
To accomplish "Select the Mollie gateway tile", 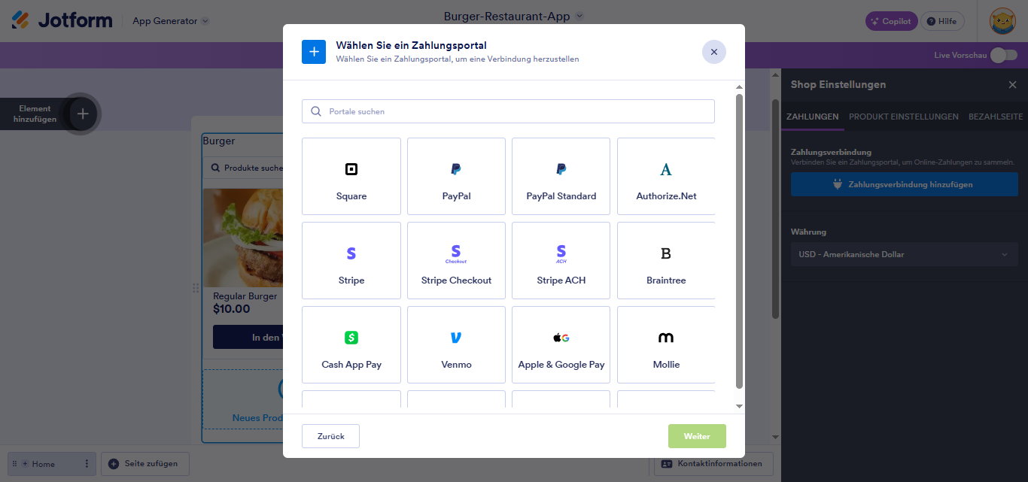I will [x=666, y=345].
